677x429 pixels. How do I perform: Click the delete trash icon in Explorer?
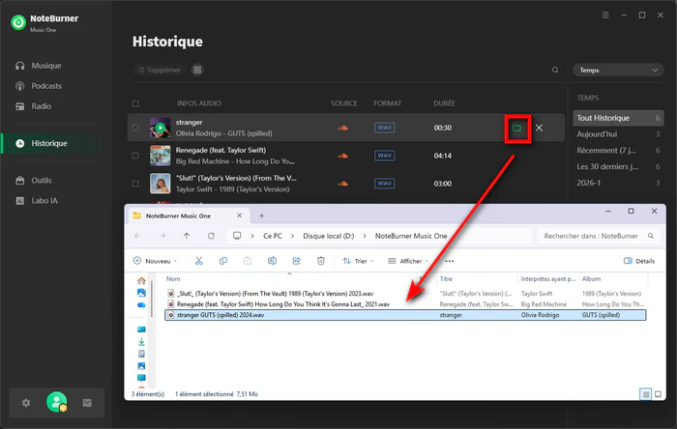tap(321, 261)
